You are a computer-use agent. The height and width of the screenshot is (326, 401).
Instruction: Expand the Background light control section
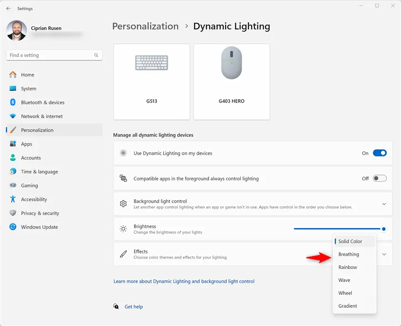tap(384, 204)
